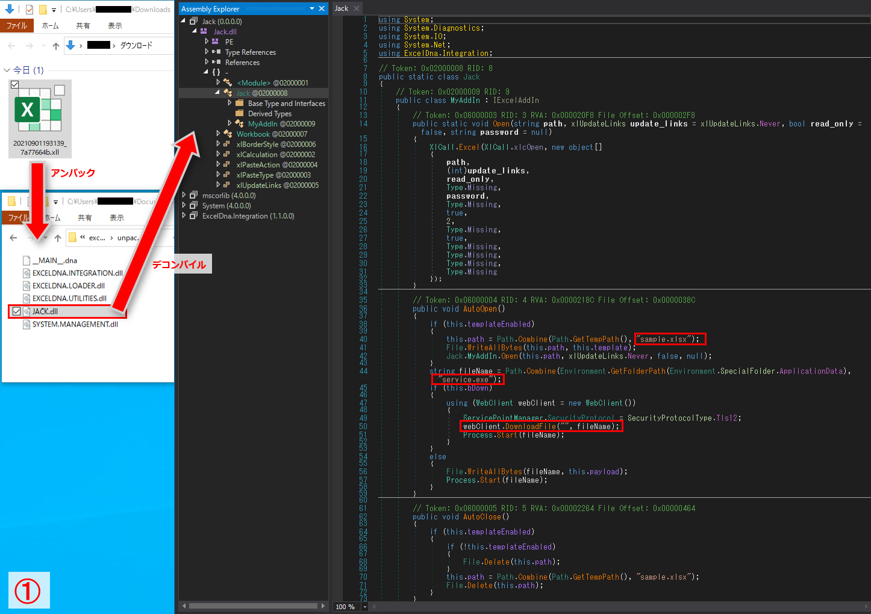Expand the xlUpdateLinks @02000005 node

(218, 185)
